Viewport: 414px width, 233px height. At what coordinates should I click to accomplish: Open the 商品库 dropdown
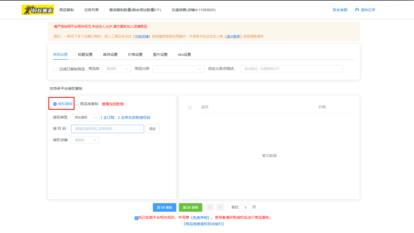coord(116,69)
